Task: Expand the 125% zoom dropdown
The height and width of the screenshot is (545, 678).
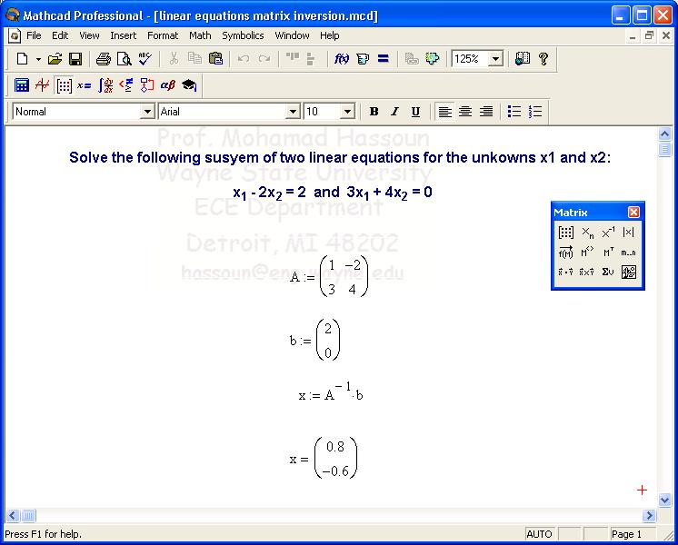Action: click(496, 58)
